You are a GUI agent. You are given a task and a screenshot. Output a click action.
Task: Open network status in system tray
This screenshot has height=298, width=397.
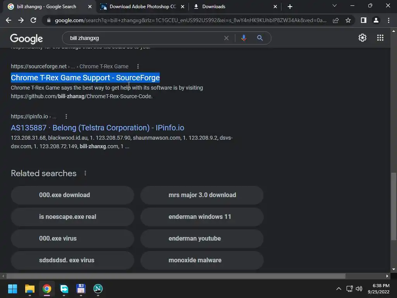(x=349, y=289)
